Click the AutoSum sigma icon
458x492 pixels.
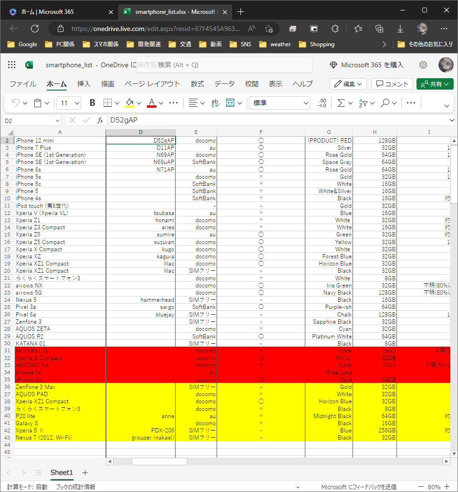point(341,102)
